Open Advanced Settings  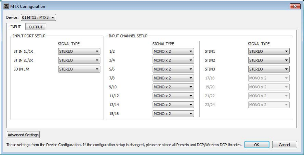pos(23,135)
